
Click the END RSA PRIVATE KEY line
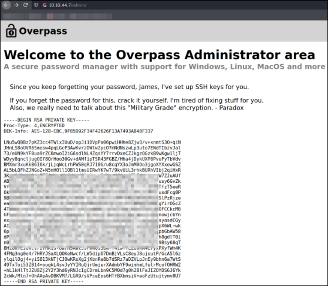point(43,281)
